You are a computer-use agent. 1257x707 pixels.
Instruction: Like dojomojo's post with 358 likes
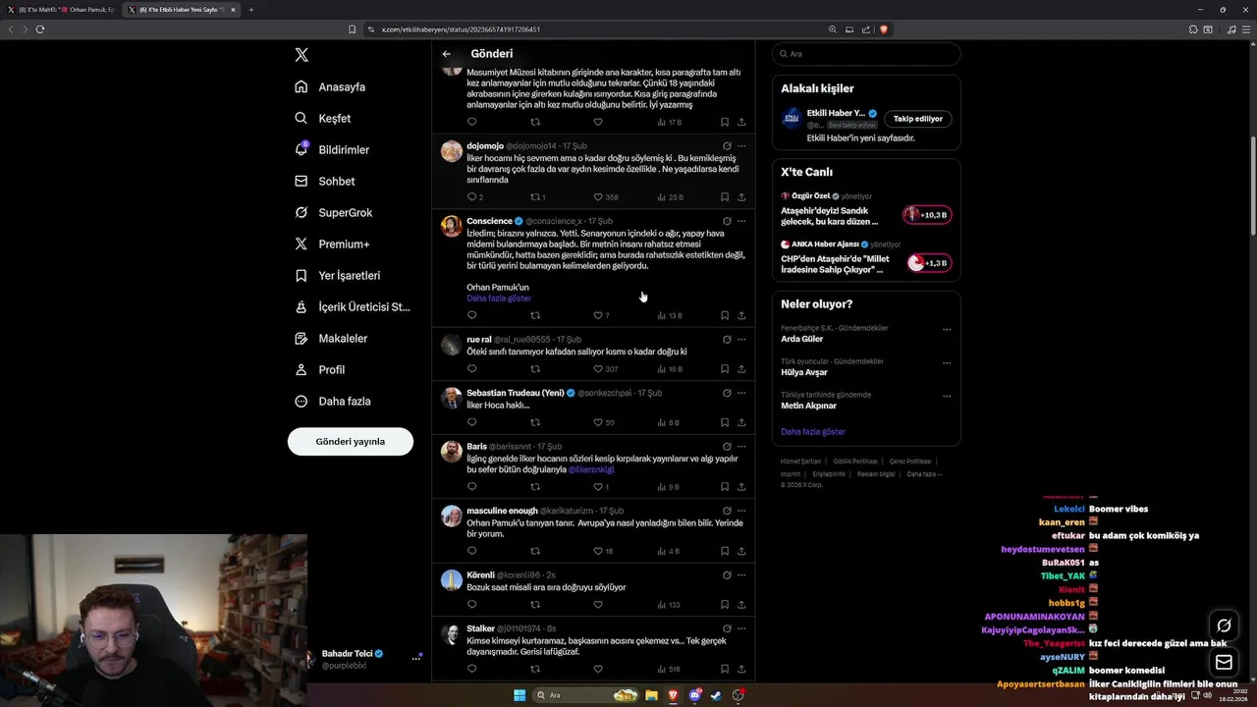click(598, 197)
